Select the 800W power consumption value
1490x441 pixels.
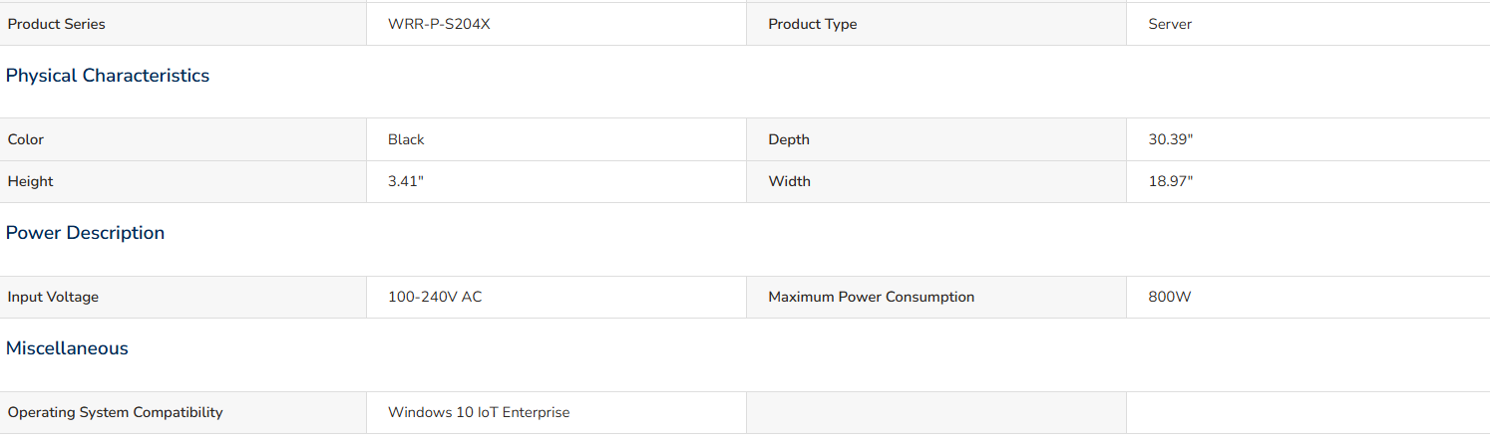(1170, 297)
